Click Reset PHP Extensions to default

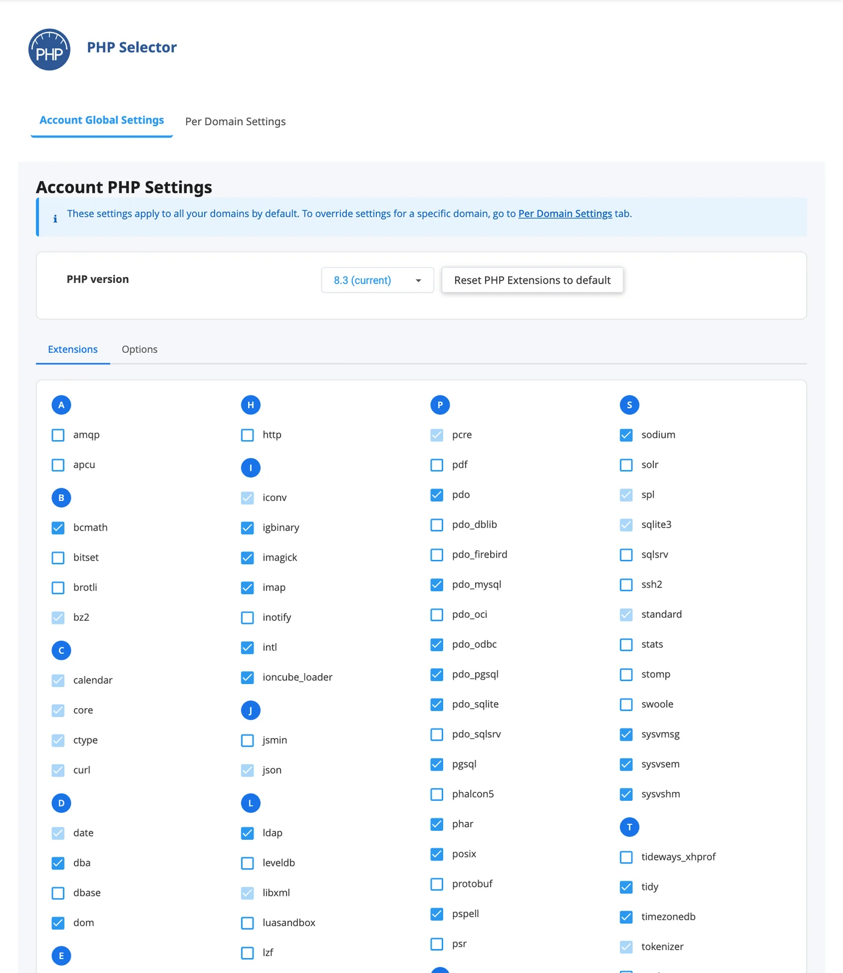point(532,281)
